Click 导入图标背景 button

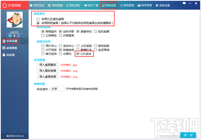click(x=48, y=71)
